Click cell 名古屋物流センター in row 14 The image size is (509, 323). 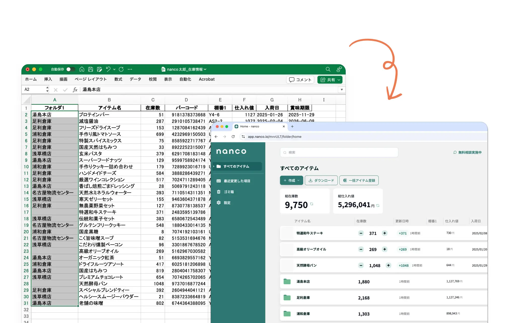tap(55, 193)
